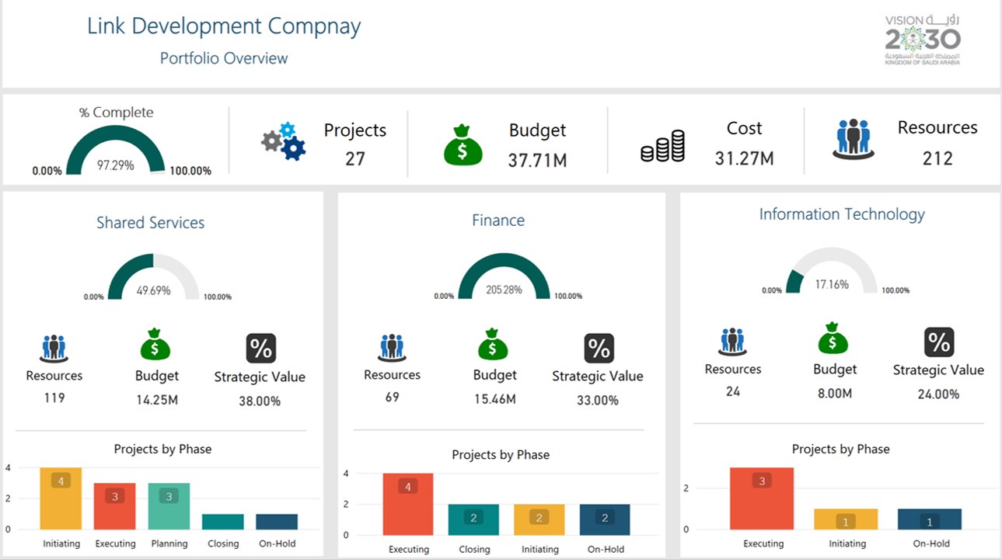Viewport: 1002px width, 559px height.
Task: Click the Finance budget money bag icon
Action: 493,345
